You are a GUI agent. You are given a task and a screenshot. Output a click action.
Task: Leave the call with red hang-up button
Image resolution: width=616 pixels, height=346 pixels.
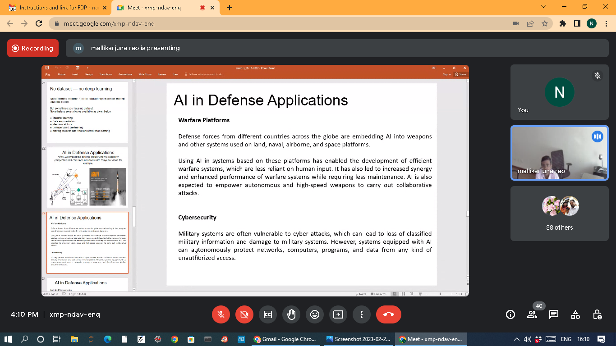coord(389,314)
